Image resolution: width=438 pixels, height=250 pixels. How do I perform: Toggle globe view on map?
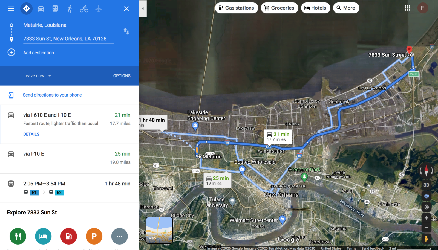click(426, 196)
